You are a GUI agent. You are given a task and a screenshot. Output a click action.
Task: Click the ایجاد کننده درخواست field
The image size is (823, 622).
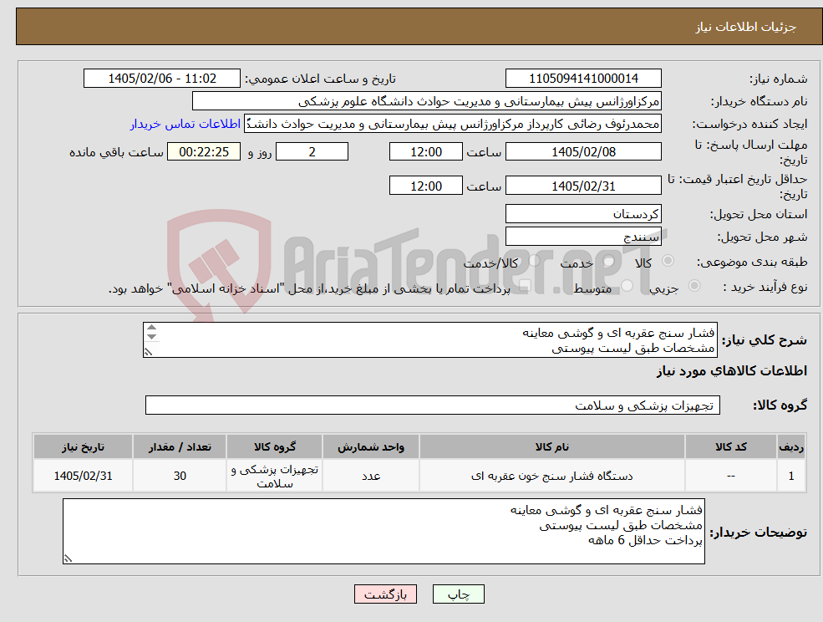tap(452, 124)
